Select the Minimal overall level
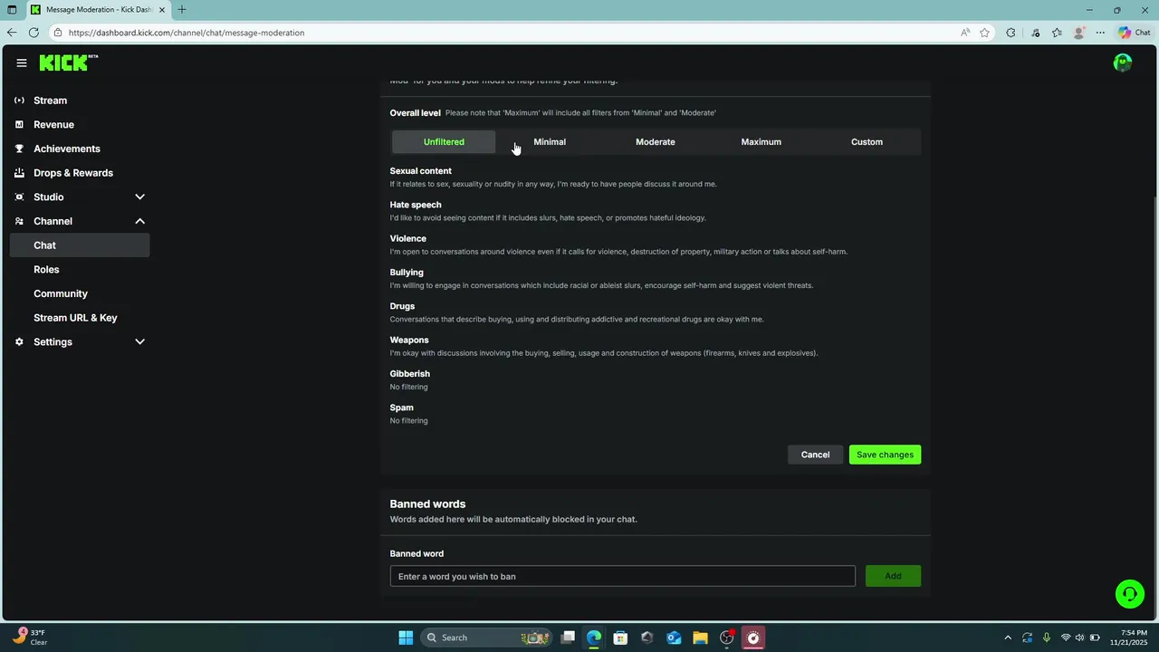This screenshot has width=1159, height=652. [550, 142]
